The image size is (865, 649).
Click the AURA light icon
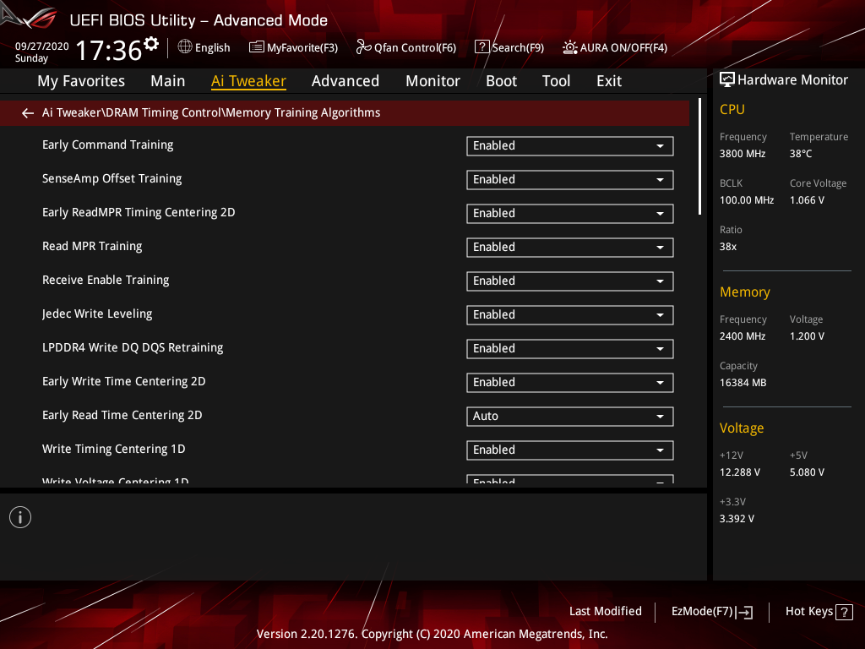tap(570, 47)
